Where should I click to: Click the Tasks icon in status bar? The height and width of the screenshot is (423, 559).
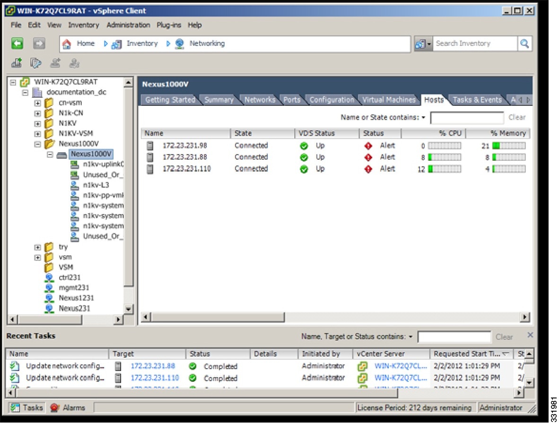click(x=15, y=407)
